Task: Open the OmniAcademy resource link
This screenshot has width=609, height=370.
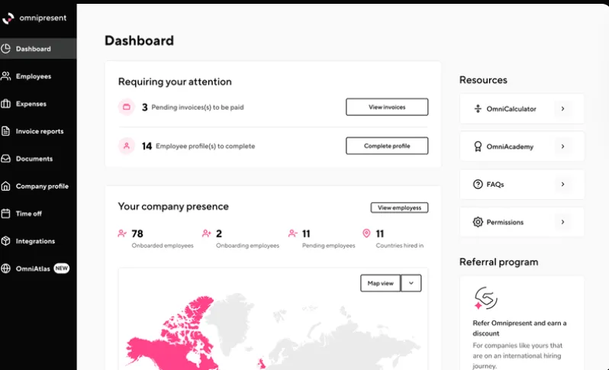Action: (x=521, y=146)
